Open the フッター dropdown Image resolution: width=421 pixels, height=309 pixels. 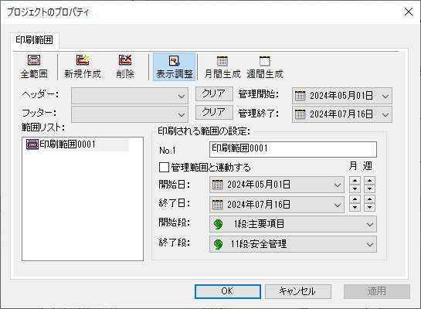click(130, 114)
